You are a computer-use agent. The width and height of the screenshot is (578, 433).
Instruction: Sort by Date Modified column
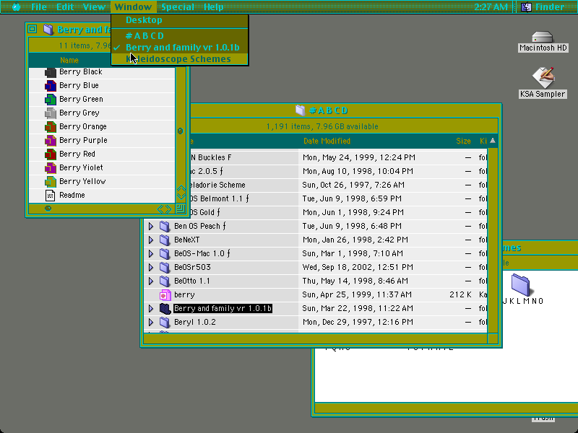tap(327, 141)
